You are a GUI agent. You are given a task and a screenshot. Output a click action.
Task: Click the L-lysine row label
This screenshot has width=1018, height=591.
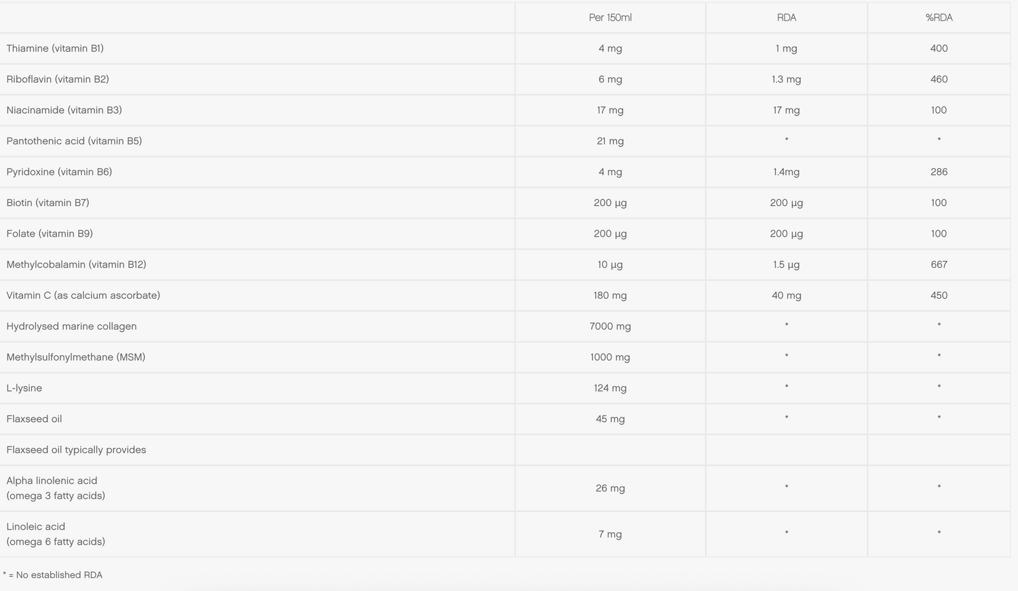pos(24,388)
